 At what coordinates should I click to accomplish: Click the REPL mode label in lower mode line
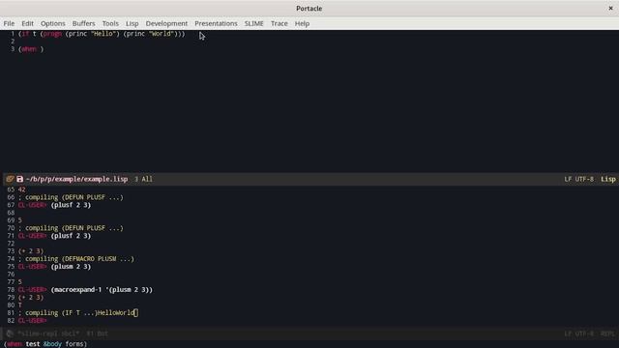[608, 333]
